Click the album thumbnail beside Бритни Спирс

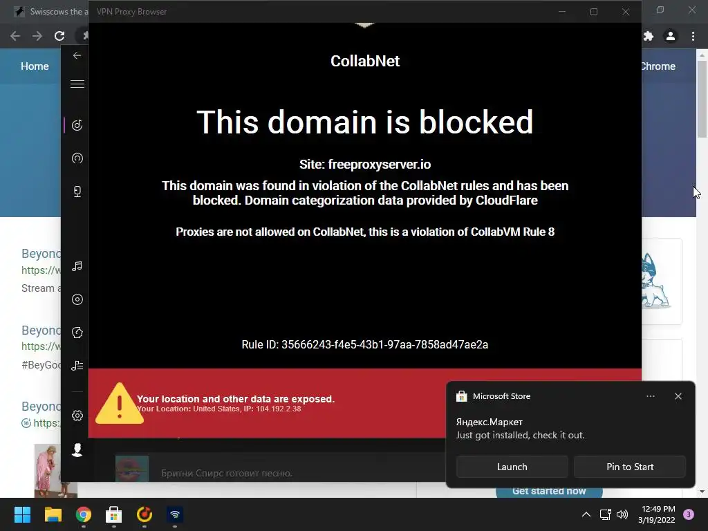(x=132, y=469)
